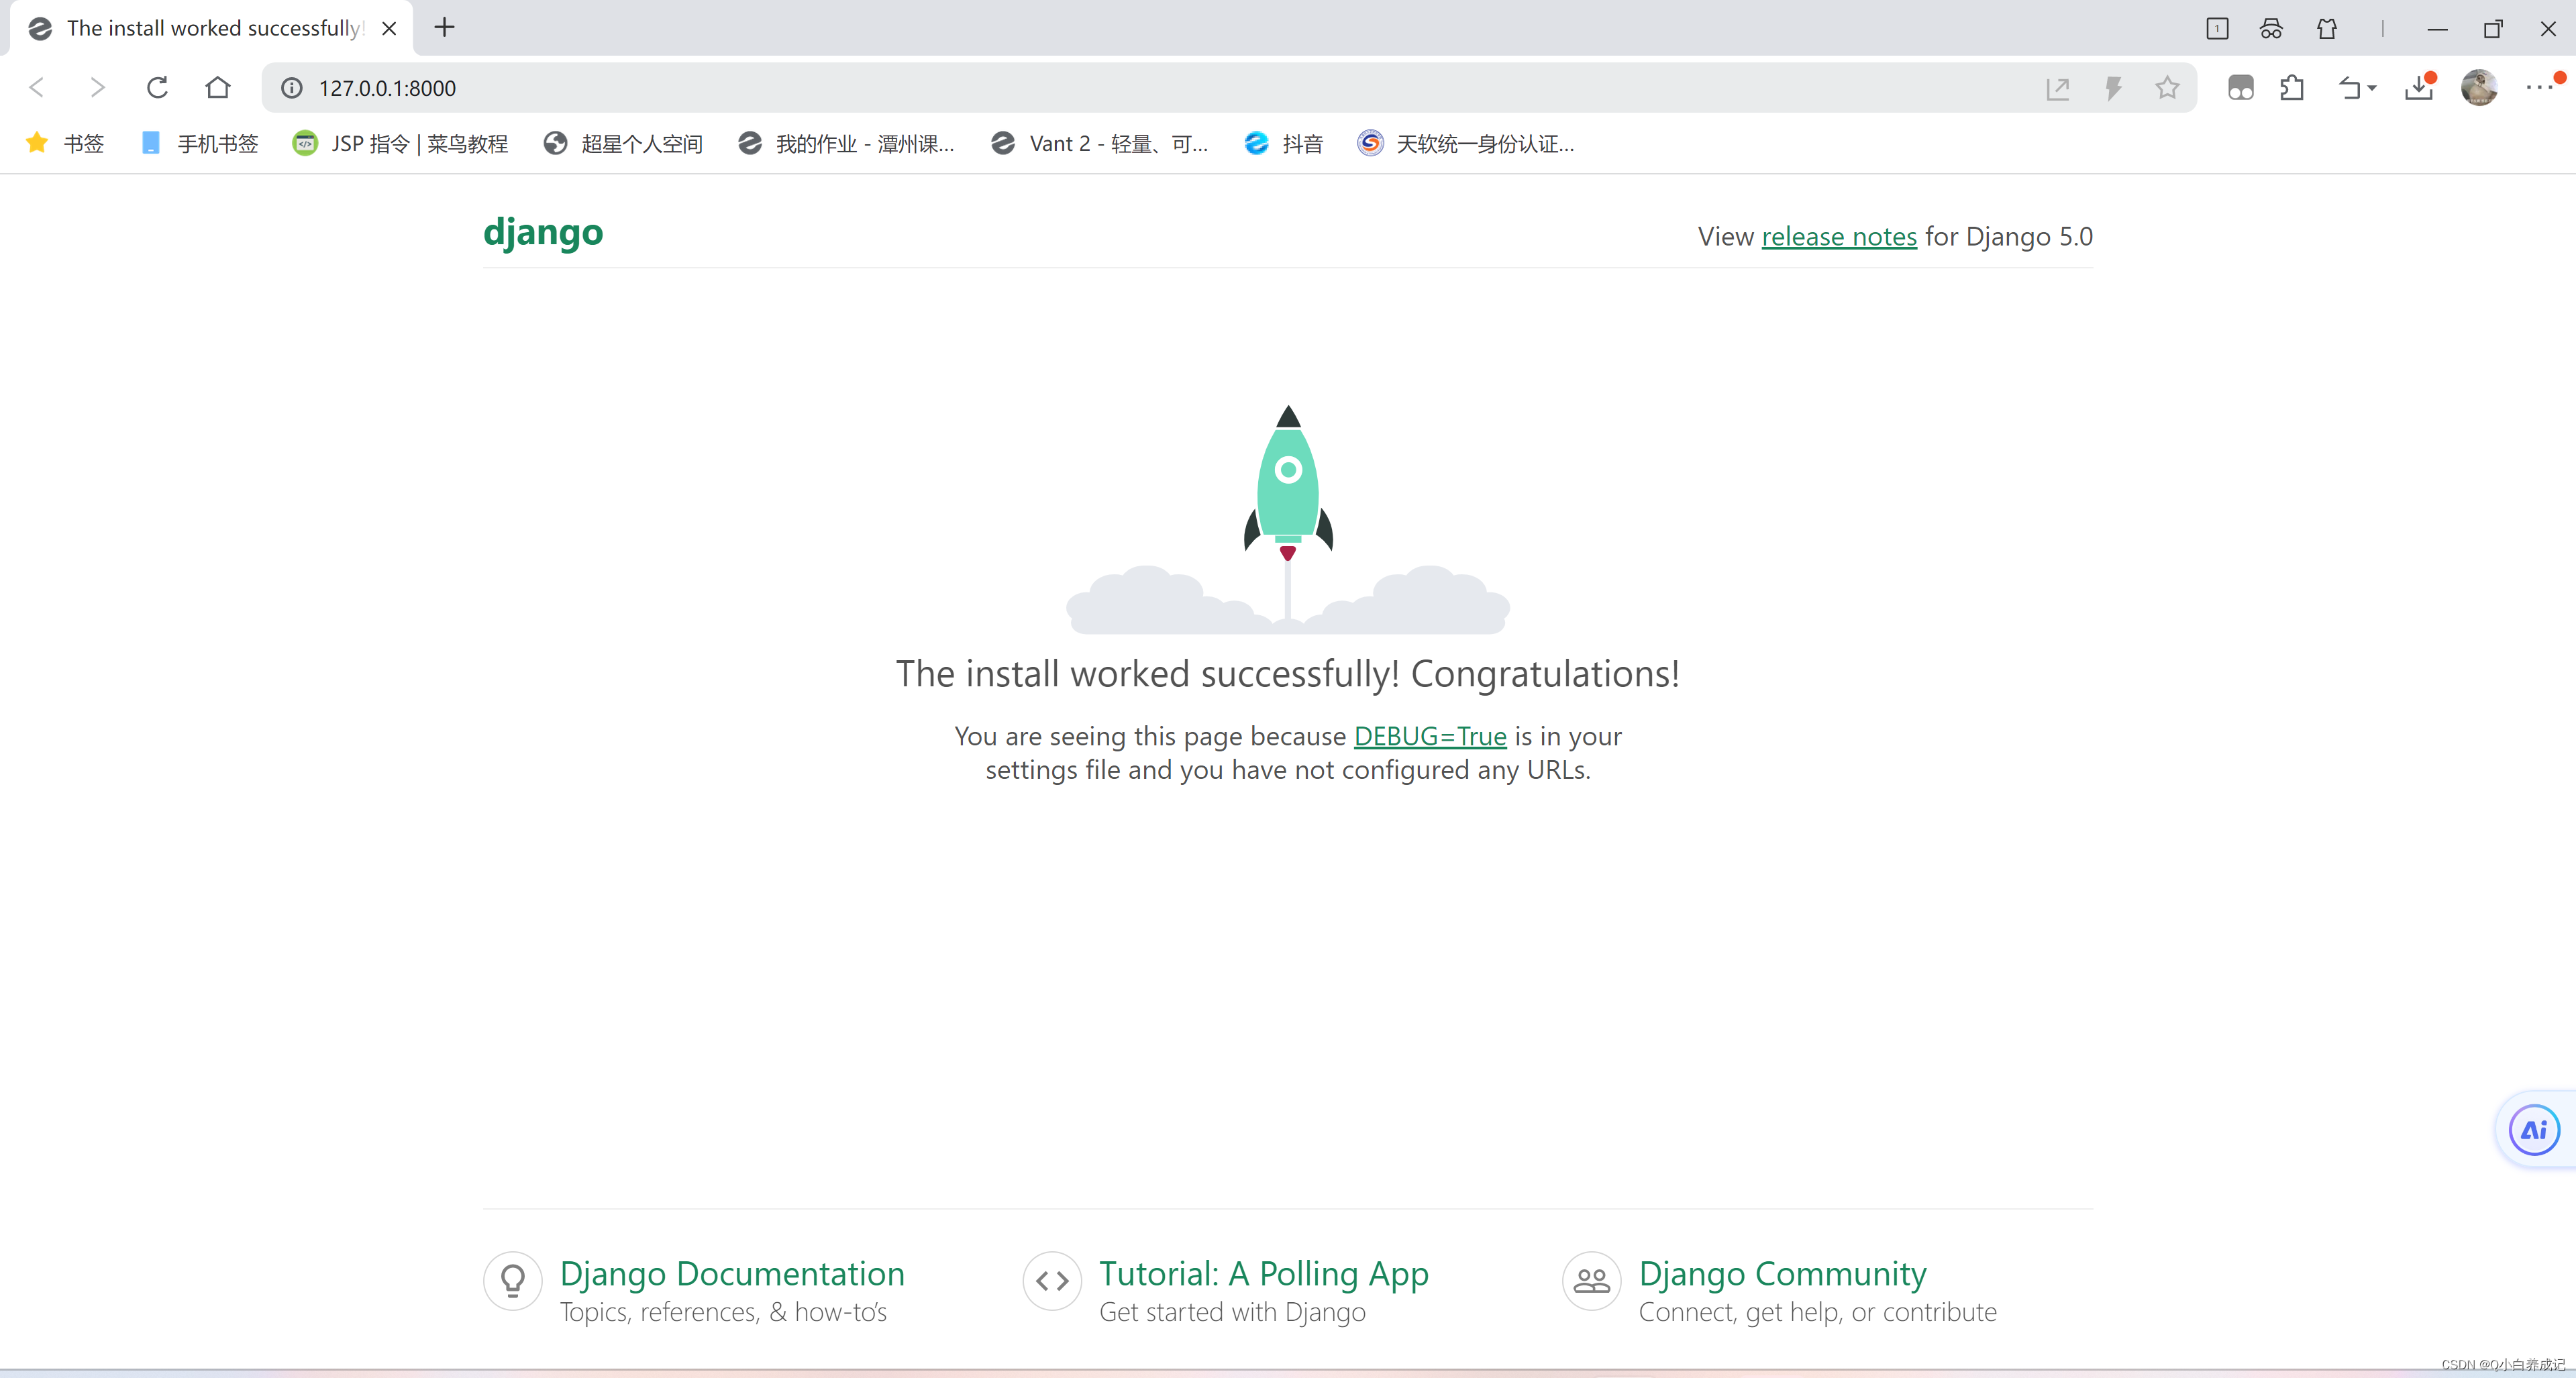Expand the undo arrow dropdown
This screenshot has width=2576, height=1378.
click(2371, 88)
